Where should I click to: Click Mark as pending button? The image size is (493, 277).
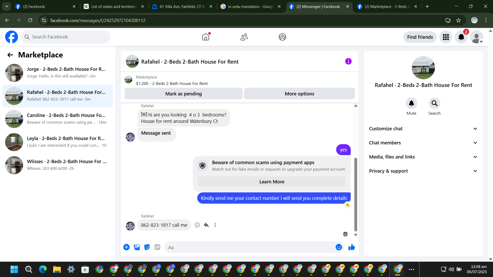pos(183,94)
